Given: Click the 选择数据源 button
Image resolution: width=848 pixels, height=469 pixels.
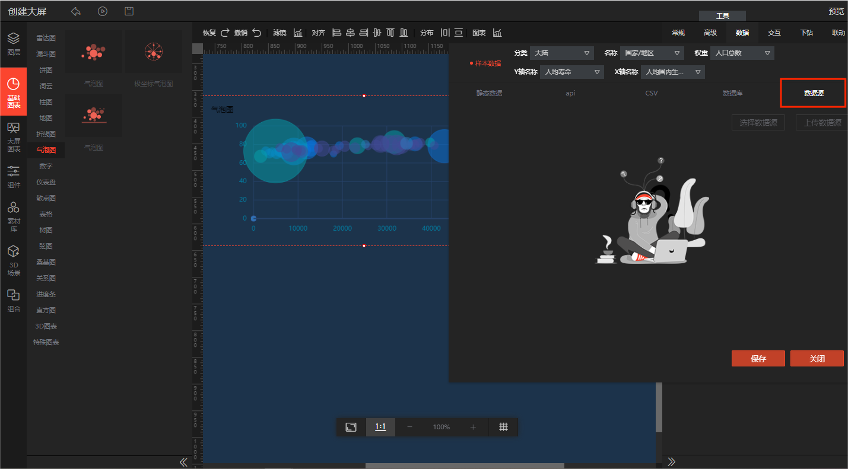Looking at the screenshot, I should 758,123.
